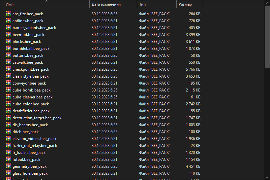The image size is (270, 180).
Task: Select the antlines.bee_pack file name
Action: [28, 21]
